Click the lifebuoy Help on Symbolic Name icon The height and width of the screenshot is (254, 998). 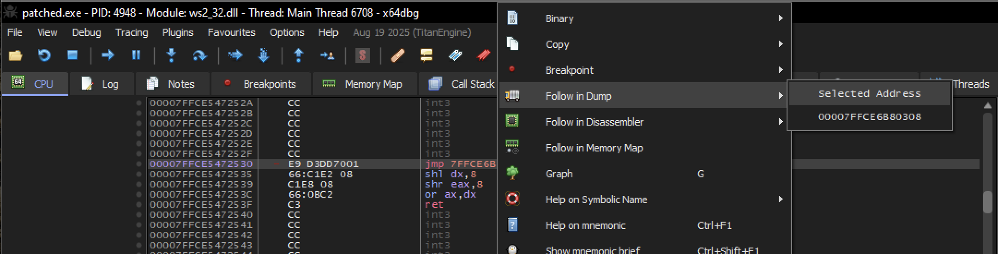pos(512,199)
